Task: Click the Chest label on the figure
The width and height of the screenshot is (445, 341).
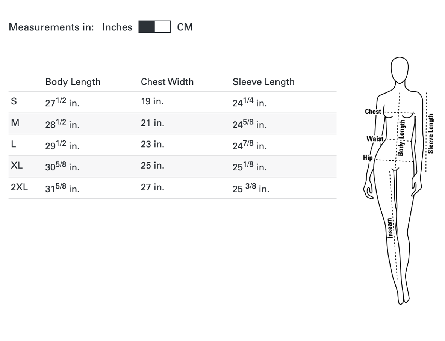Action: pyautogui.click(x=373, y=112)
